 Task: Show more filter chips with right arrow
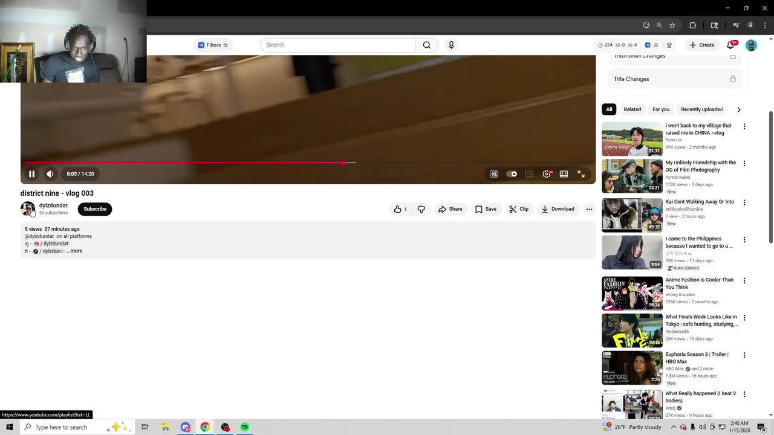pyautogui.click(x=738, y=109)
